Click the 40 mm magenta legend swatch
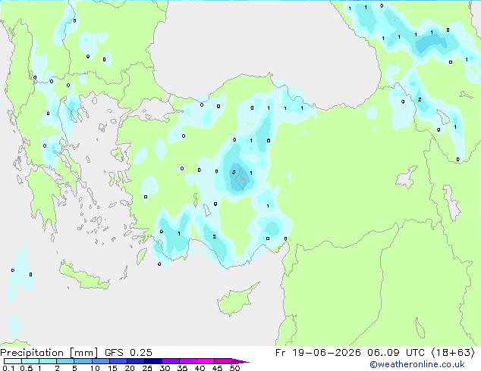The image size is (481, 371). (x=206, y=361)
